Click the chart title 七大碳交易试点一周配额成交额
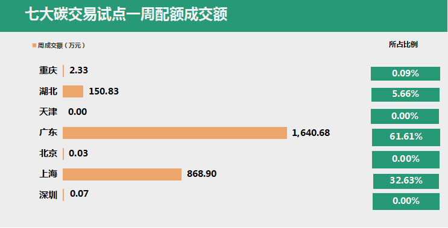448x228 pixels. click(x=126, y=14)
